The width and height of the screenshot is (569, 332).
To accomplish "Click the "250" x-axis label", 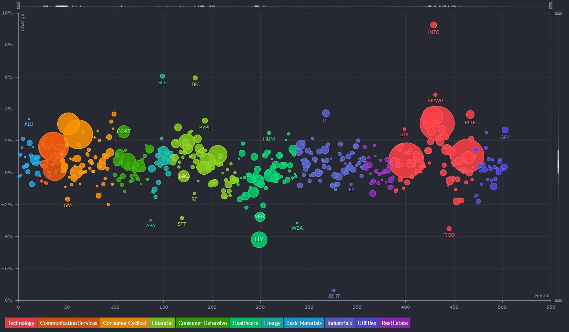I will [x=260, y=307].
